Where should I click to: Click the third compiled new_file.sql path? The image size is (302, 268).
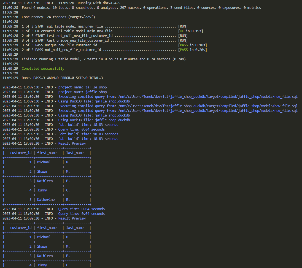click(208, 111)
